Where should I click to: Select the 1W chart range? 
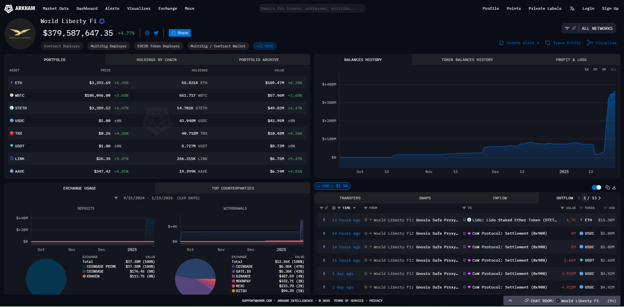tap(586, 69)
